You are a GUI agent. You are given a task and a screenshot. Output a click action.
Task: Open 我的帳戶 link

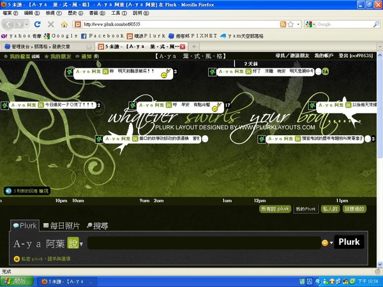pyautogui.click(x=324, y=55)
